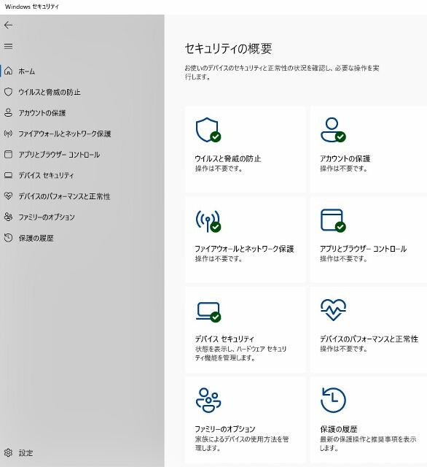Image resolution: width=427 pixels, height=467 pixels.
Task: Click the large person icon on account protection card
Action: coord(333,130)
